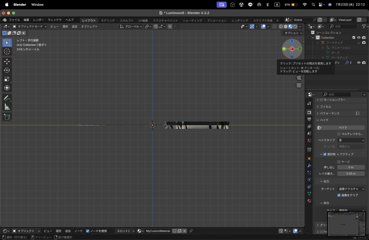The width and height of the screenshot is (369, 240).
Task: Uncheck 選択物 → アクティブ checkbox
Action: [325, 154]
